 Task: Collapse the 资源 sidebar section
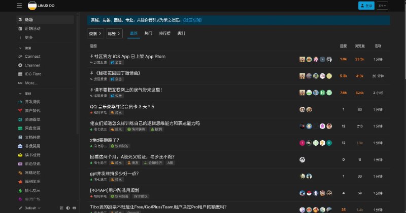(x=25, y=48)
